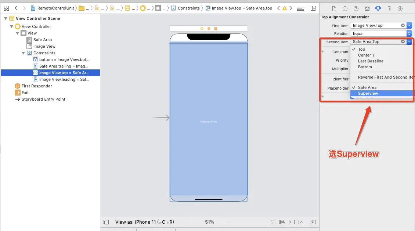
Task: Show the Size inspector
Action: [x=389, y=8]
